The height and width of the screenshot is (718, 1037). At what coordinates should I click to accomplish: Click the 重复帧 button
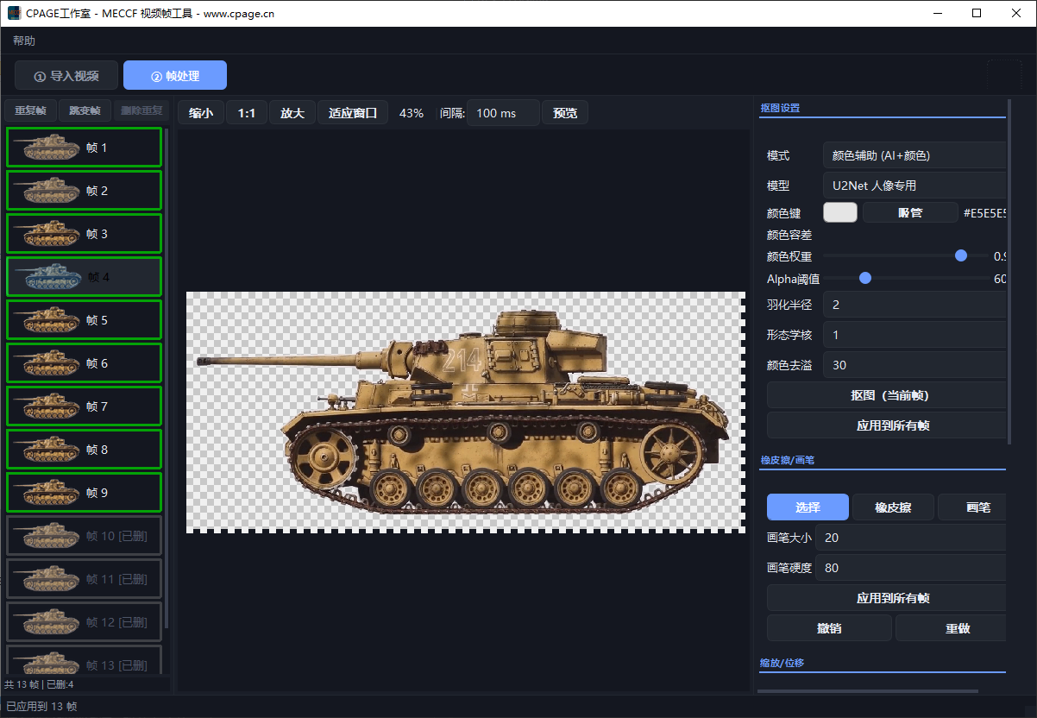[30, 111]
